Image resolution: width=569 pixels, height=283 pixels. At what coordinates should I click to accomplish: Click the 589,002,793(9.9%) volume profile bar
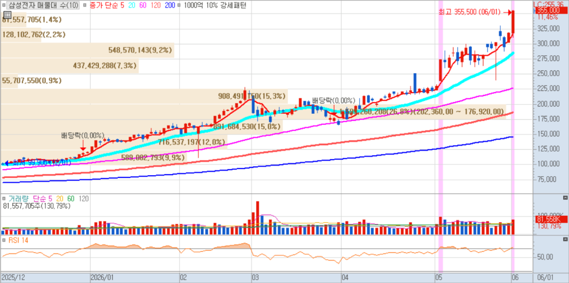pyautogui.click(x=94, y=157)
